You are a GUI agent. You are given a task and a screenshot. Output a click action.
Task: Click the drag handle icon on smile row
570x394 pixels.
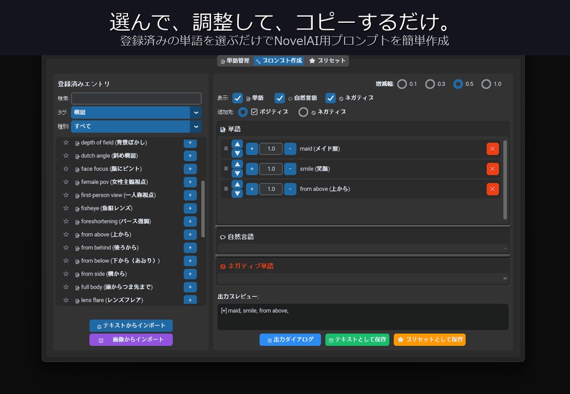(225, 168)
